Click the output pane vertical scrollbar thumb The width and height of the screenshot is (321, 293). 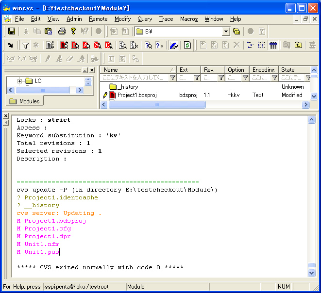311,265
